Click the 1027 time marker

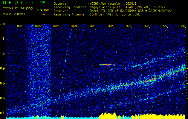click(128, 26)
